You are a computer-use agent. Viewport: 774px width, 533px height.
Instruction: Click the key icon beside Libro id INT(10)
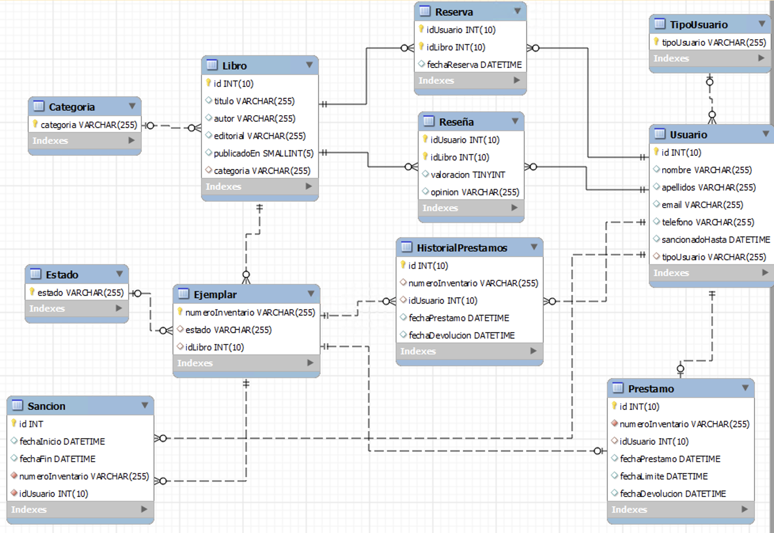pyautogui.click(x=209, y=83)
